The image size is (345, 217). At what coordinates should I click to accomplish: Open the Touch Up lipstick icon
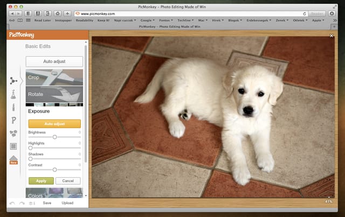[x=13, y=107]
